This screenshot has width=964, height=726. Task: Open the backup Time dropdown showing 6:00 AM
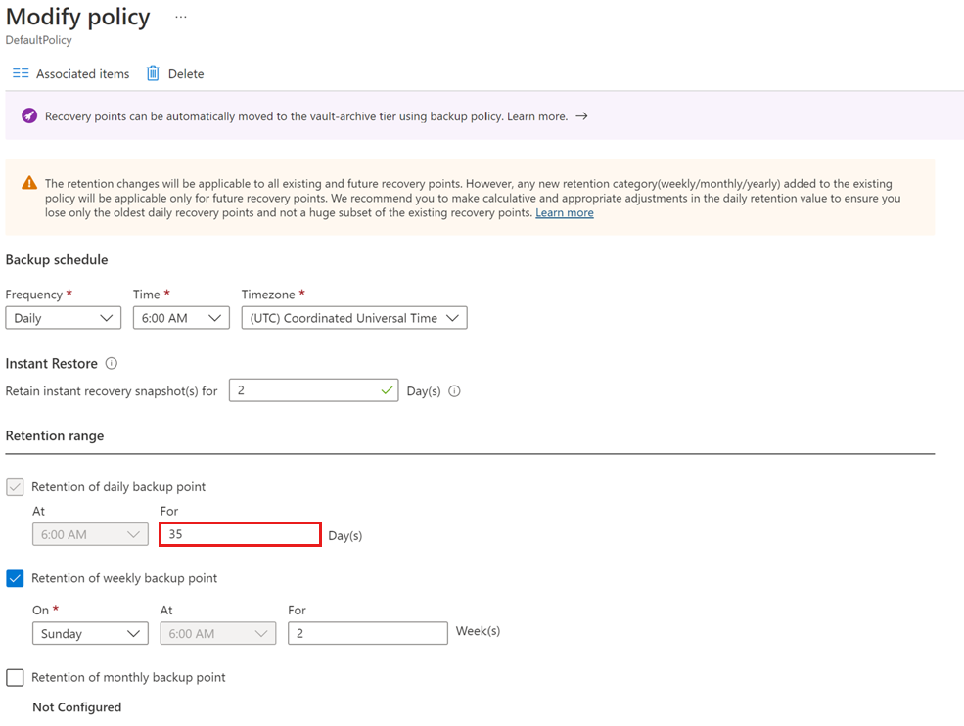tap(181, 317)
